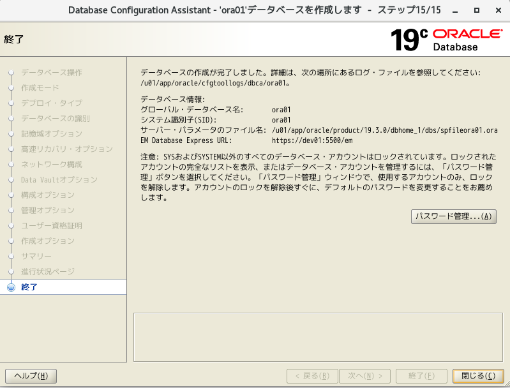Viewport: 510px width, 388px height.
Task: Click the SID value ora01
Action: tap(281, 120)
